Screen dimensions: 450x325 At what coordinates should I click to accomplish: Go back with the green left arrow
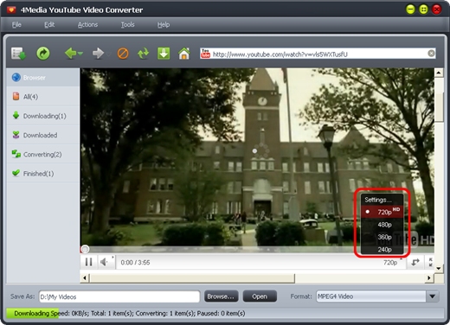(x=70, y=54)
